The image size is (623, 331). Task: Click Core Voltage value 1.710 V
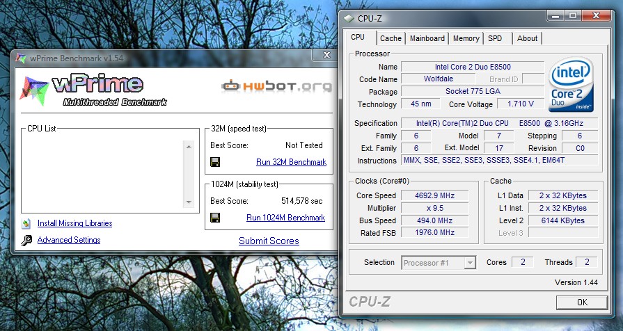pos(520,104)
